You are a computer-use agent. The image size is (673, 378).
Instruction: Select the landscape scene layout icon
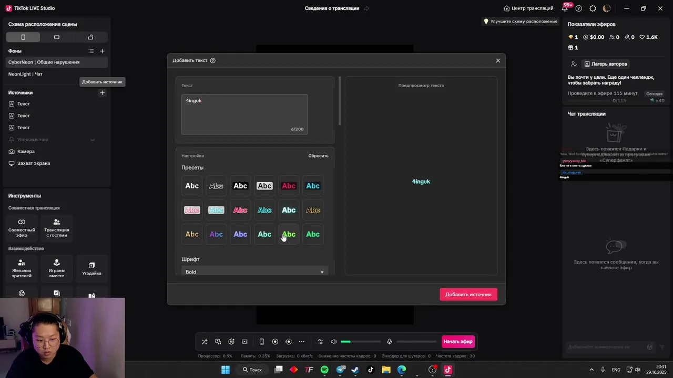point(57,37)
